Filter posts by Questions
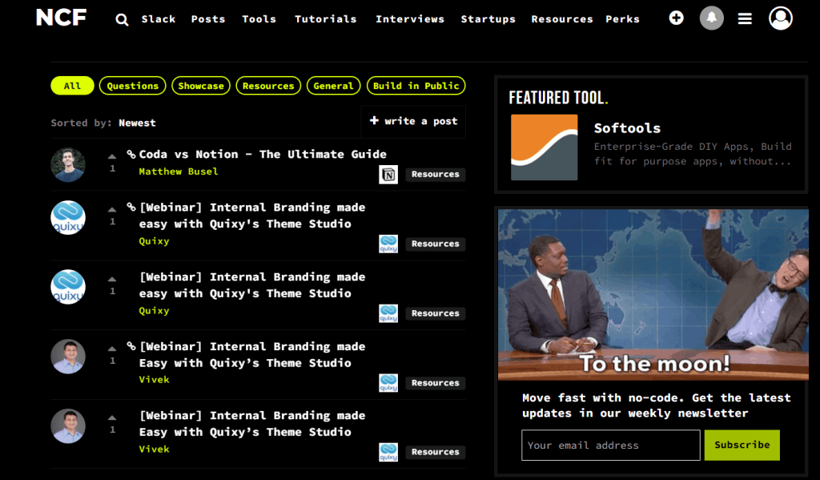 (132, 86)
